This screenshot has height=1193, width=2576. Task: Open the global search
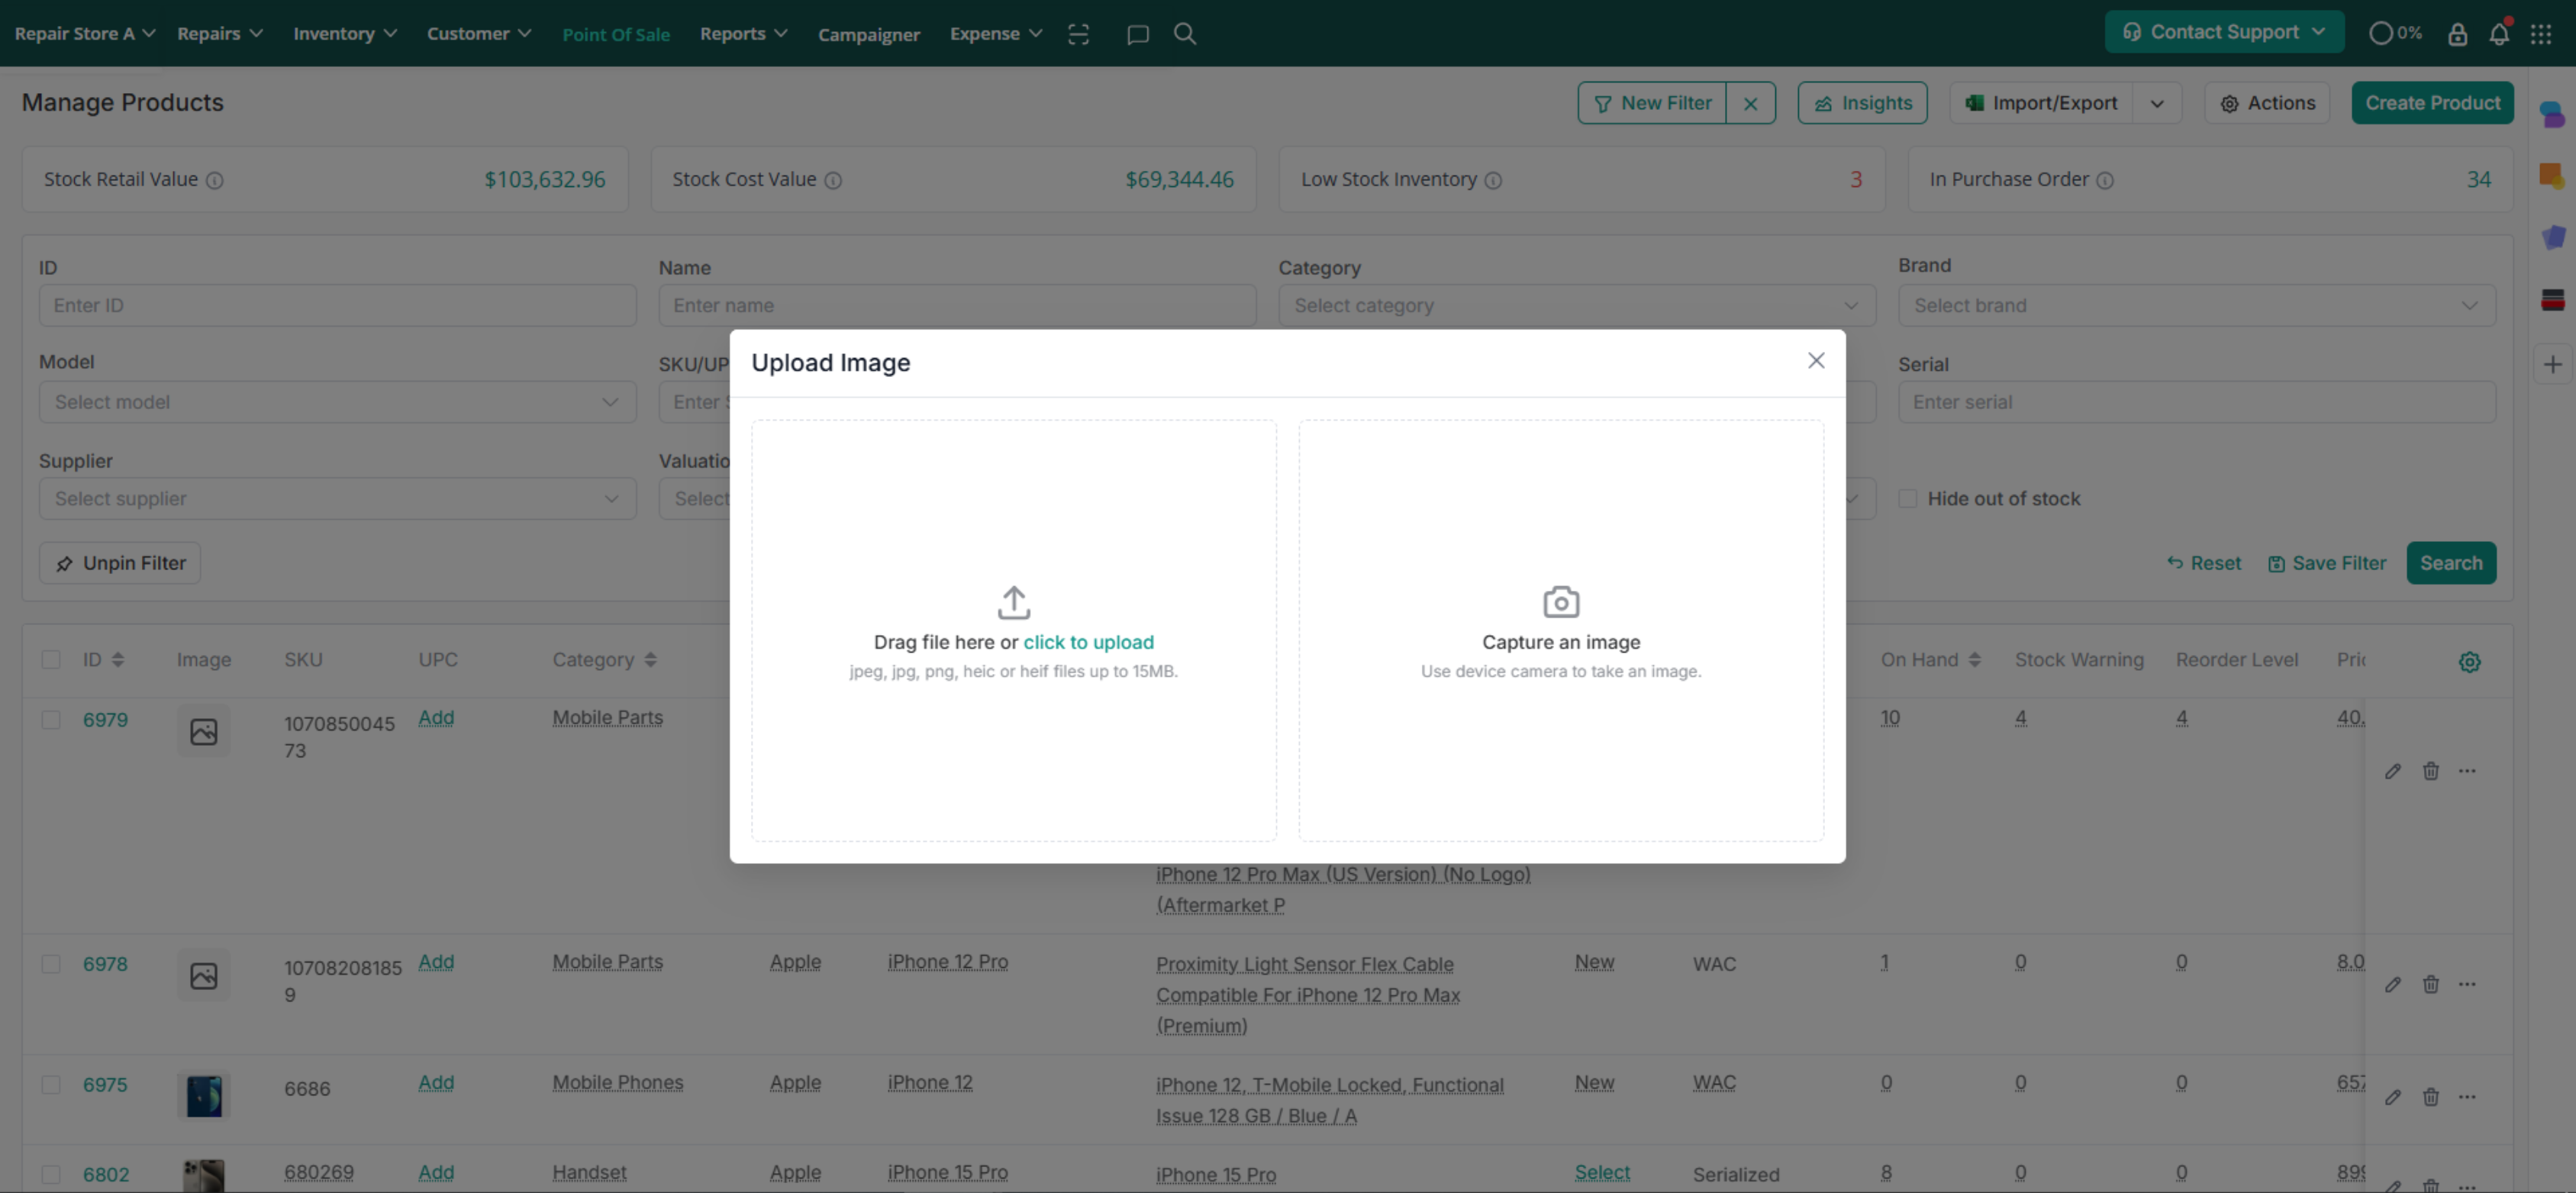click(x=1185, y=33)
